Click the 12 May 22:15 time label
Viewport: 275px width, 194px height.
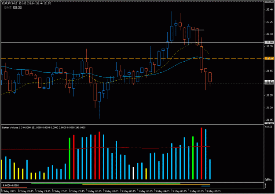[x=60, y=191]
